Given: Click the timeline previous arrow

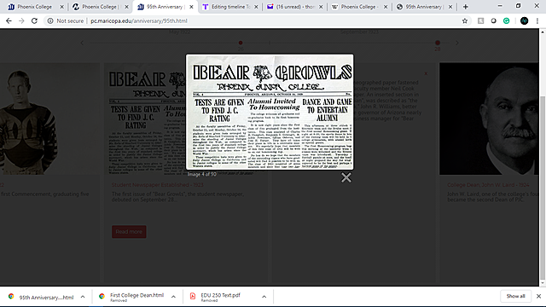Looking at the screenshot, I should (82, 43).
